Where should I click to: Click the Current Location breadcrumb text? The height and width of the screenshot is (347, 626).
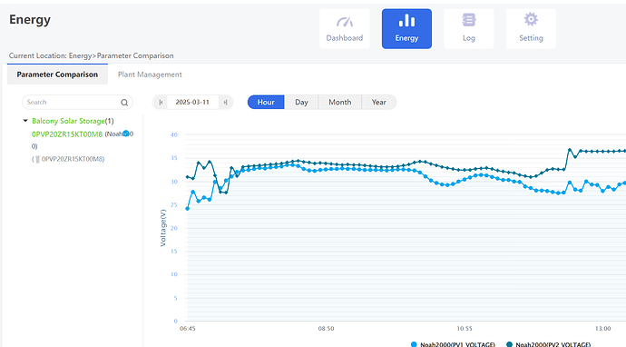click(92, 55)
